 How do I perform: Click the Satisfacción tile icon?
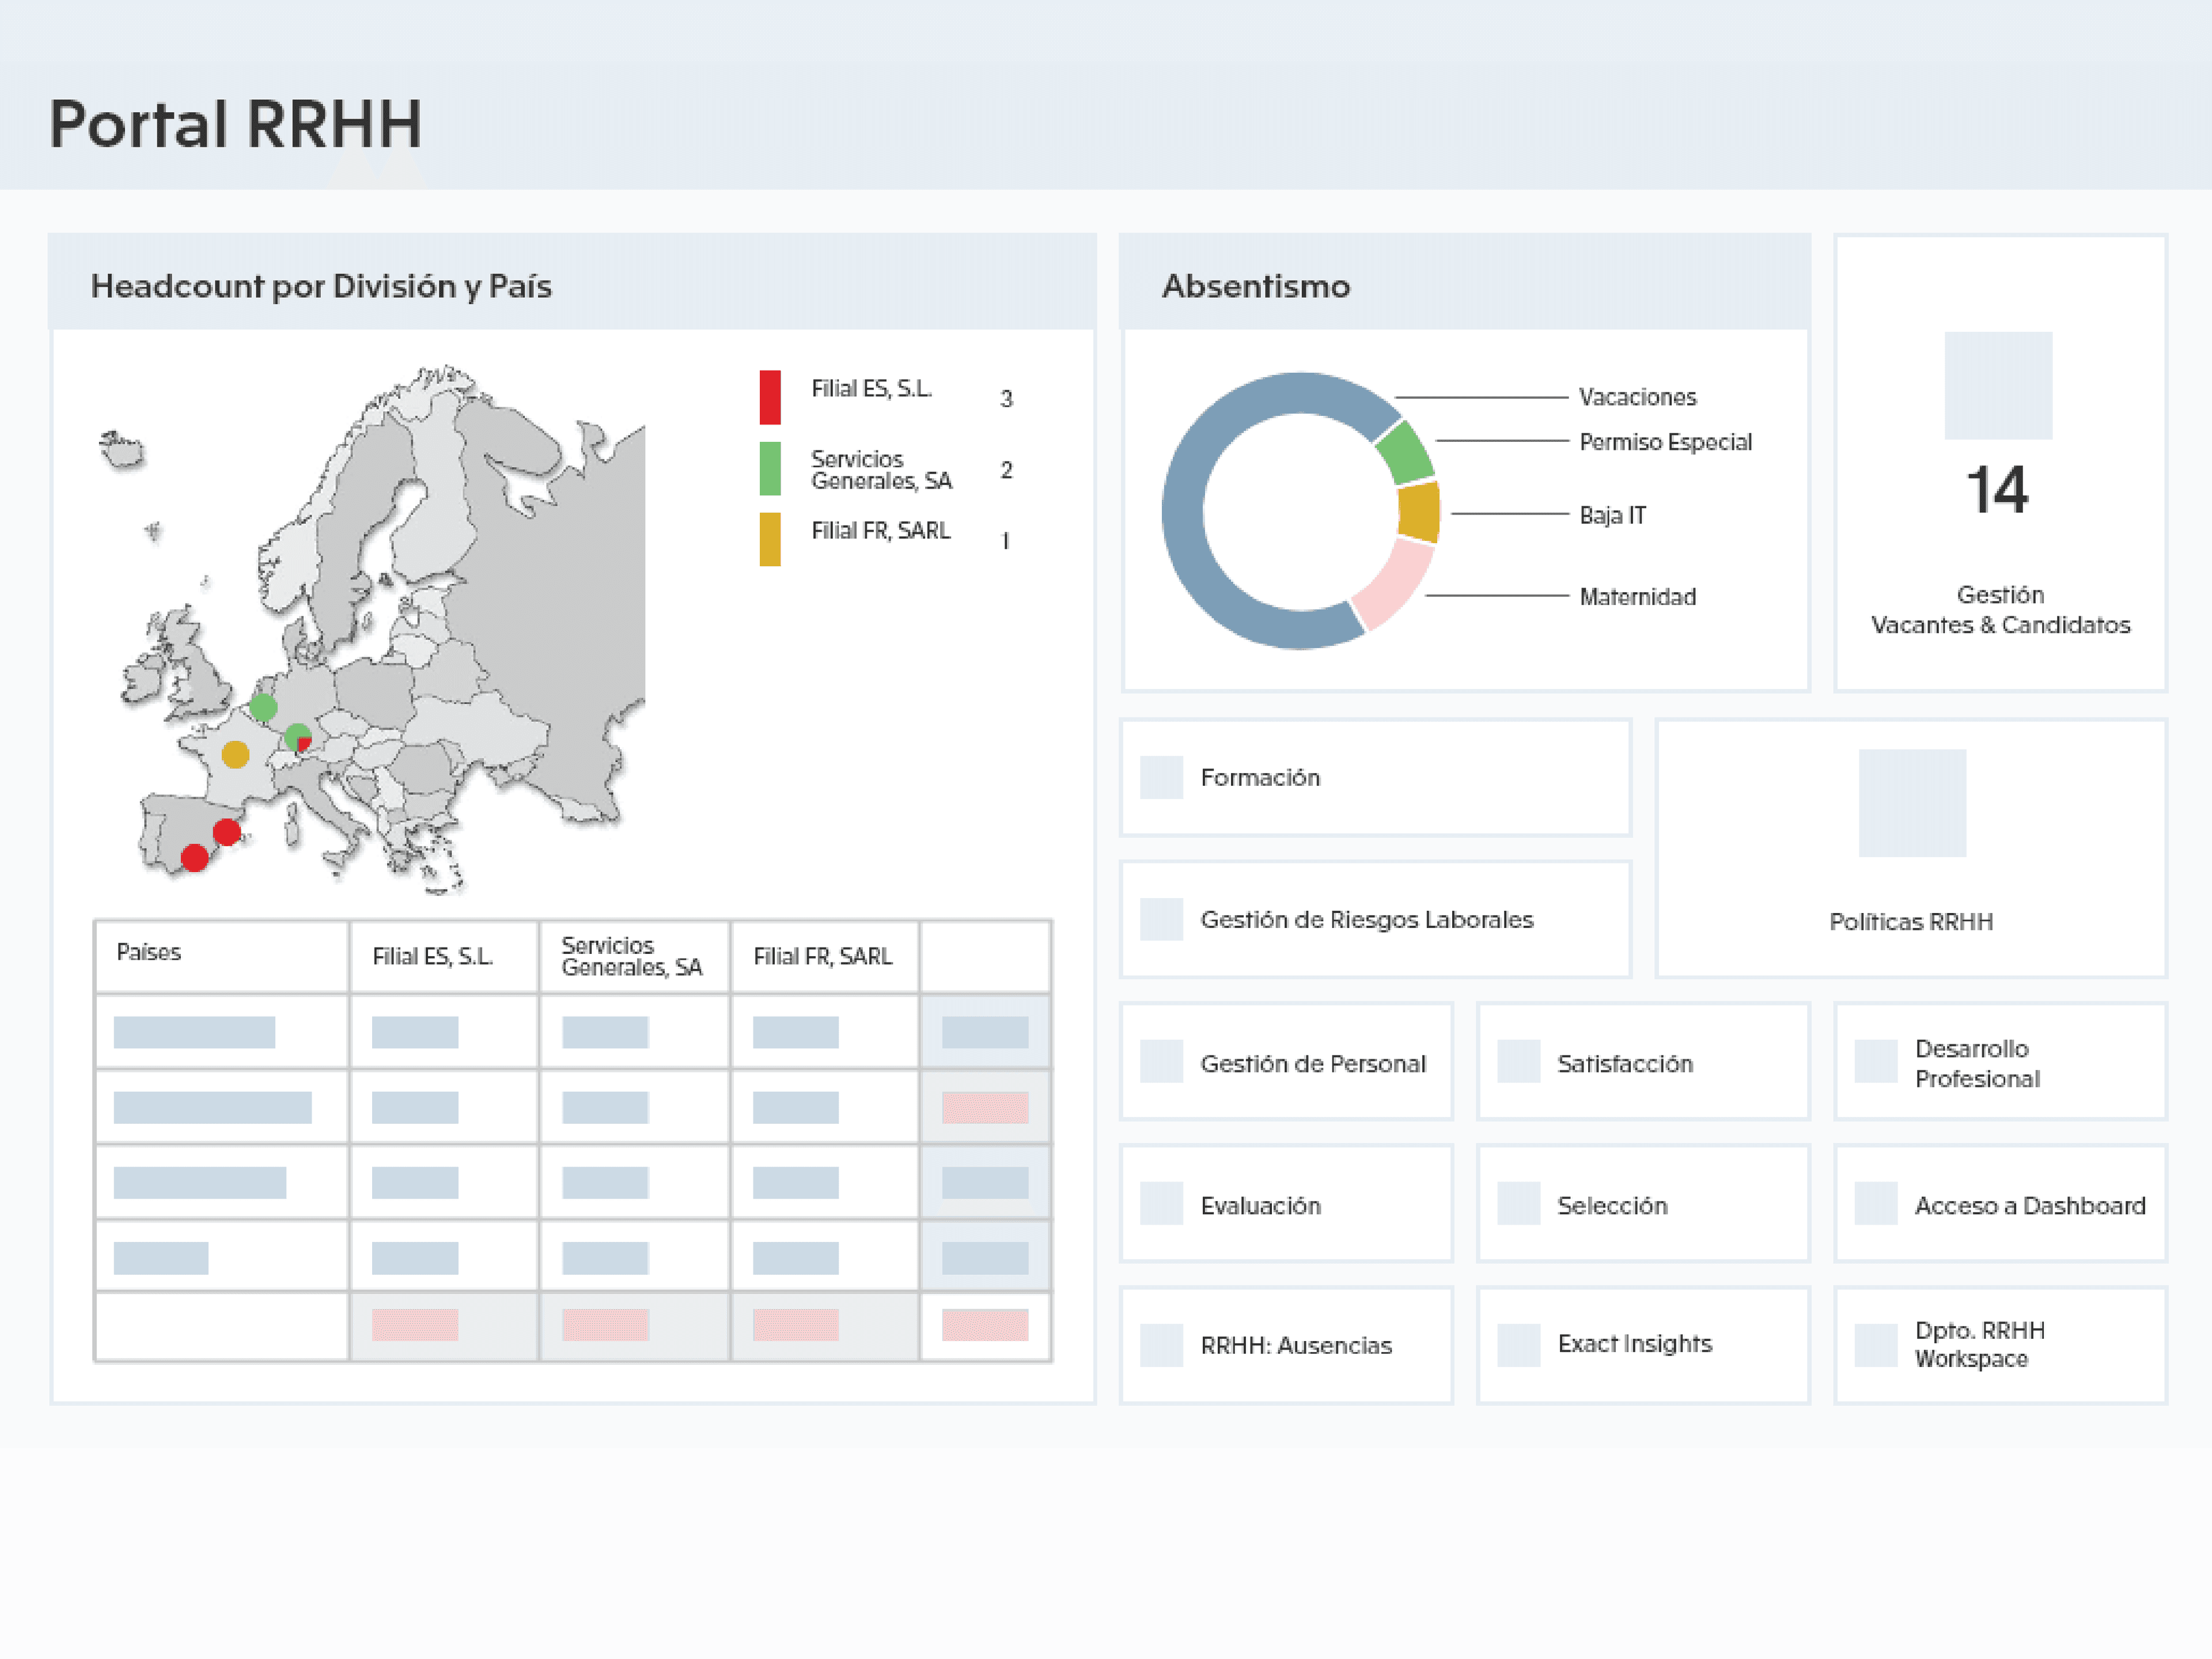pos(1518,1062)
